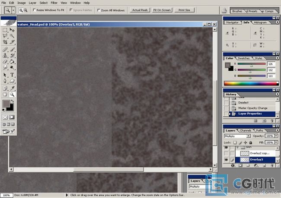Click Zoom Out icon in options bar
Image resolution: width=281 pixels, height=198 pixels.
(x=26, y=10)
